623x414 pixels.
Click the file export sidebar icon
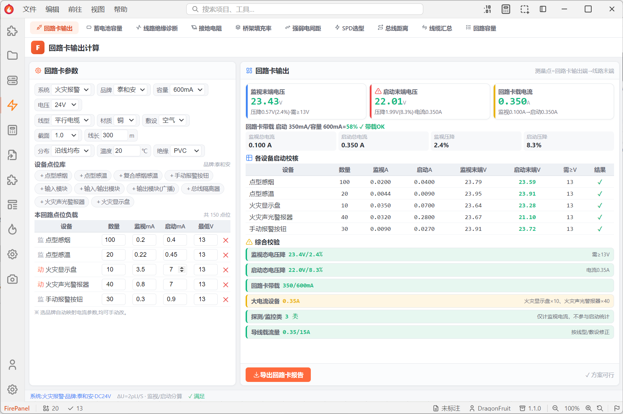tap(12, 155)
